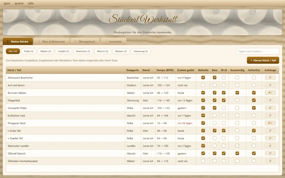Open the three attachments of Pinzgauer Tanzl
This screenshot has width=285, height=178.
(270, 123)
